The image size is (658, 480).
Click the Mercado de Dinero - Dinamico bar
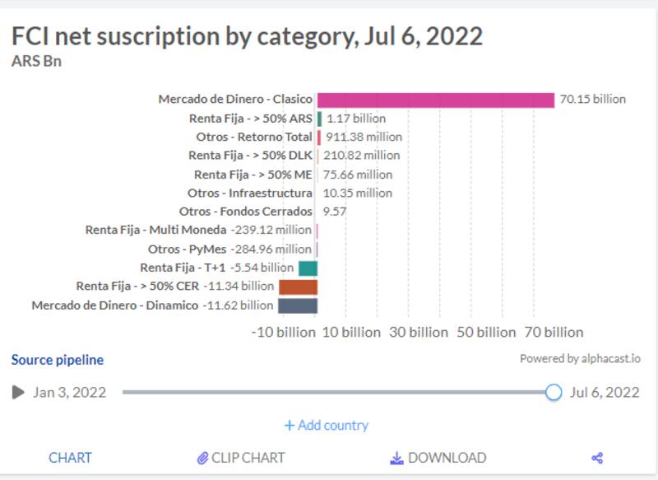(298, 305)
